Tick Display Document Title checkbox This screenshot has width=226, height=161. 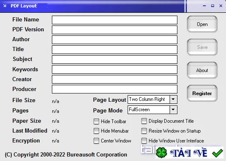tap(144, 121)
